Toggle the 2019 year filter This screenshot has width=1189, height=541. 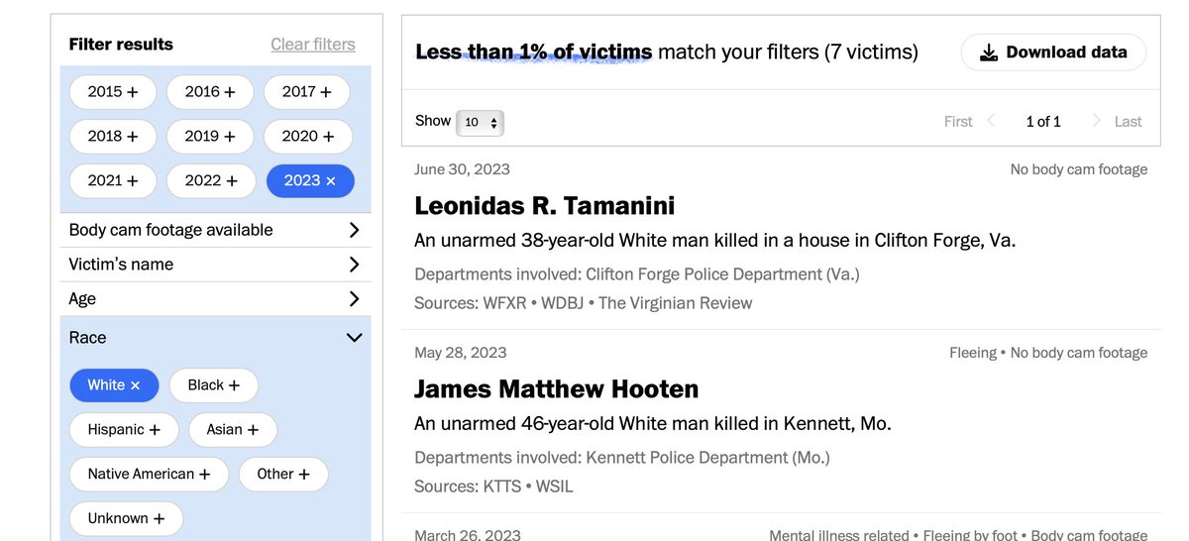coord(210,136)
